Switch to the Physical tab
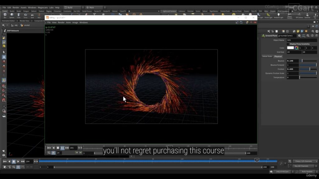Image resolution: width=319 pixels, height=179 pixels. coord(278,56)
